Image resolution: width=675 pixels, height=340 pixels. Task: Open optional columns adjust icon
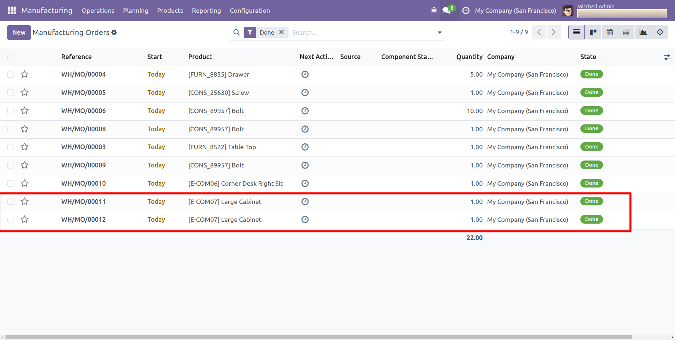point(667,57)
